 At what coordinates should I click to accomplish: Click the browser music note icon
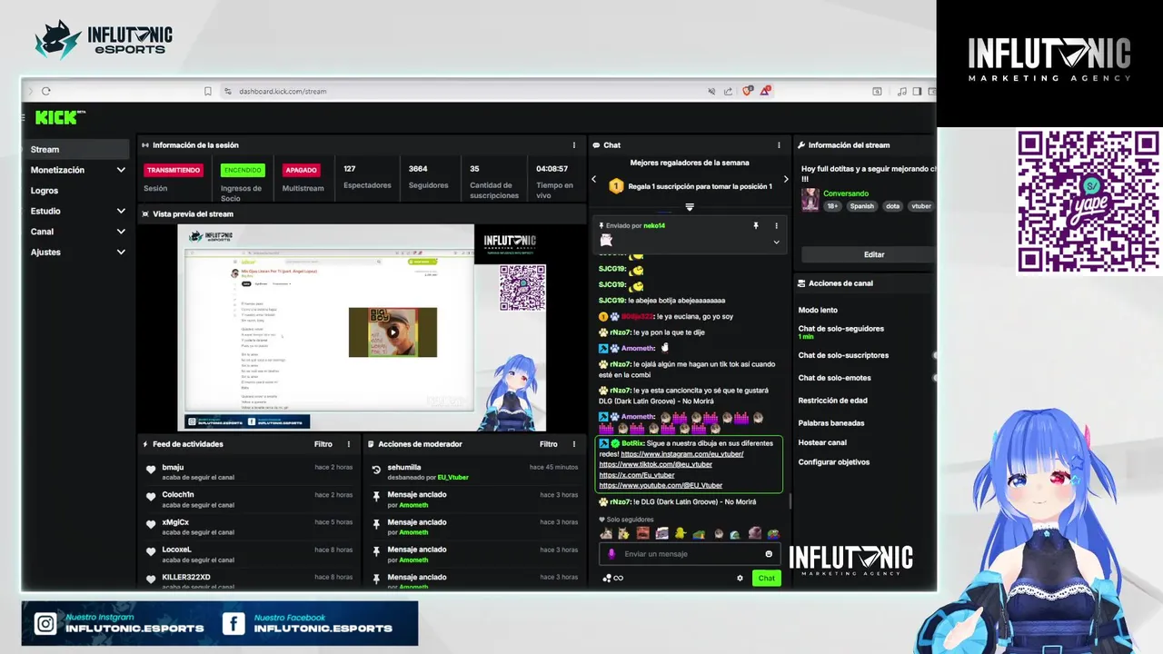[x=901, y=91]
